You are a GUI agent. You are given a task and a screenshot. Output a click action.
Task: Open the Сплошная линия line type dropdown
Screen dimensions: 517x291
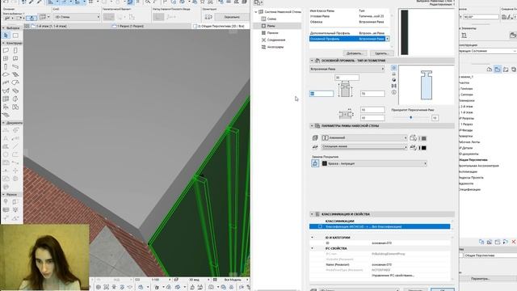coord(364,146)
